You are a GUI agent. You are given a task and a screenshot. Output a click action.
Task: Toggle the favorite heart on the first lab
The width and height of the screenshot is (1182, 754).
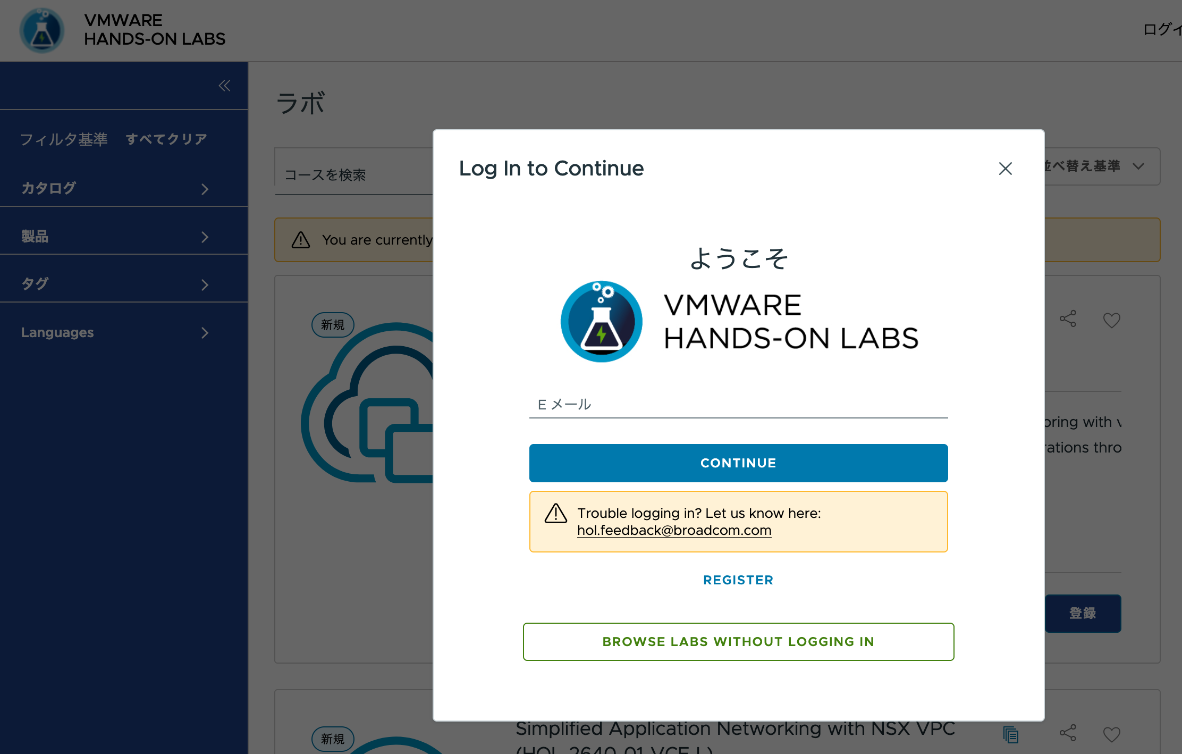point(1111,320)
